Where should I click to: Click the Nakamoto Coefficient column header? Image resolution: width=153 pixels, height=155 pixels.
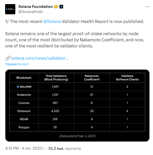click(92, 78)
